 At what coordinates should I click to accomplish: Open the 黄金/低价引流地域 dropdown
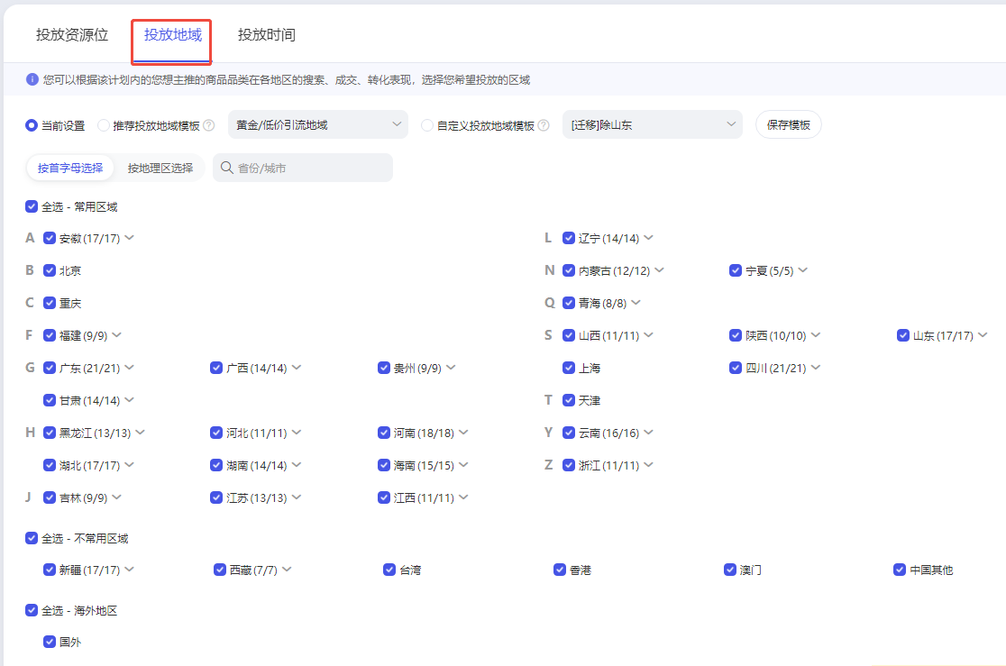point(317,124)
